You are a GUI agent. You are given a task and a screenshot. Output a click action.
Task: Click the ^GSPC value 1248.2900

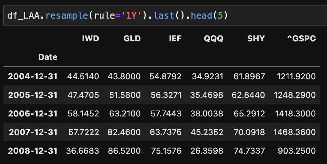coord(295,95)
